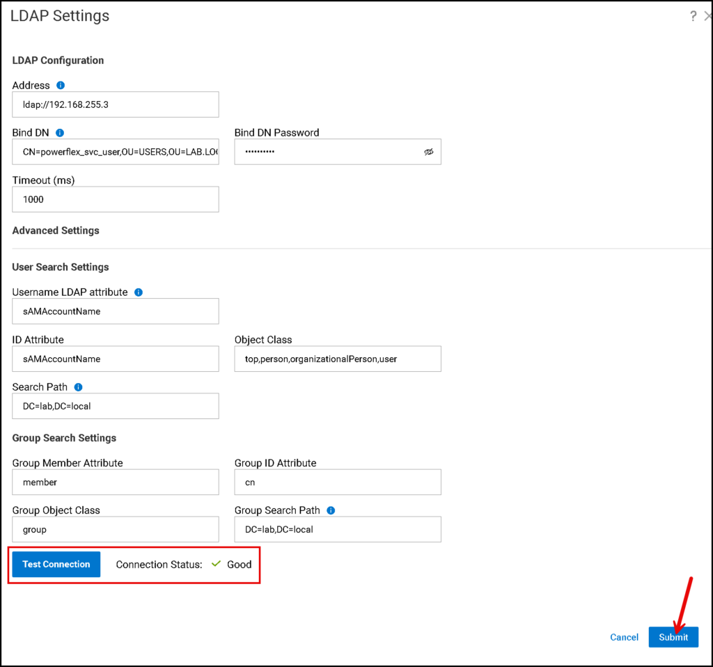The image size is (713, 667).
Task: Click inside the Timeout (ms) field
Action: click(115, 199)
